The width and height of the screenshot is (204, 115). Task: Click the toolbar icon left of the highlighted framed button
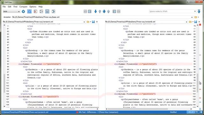pos(41,11)
